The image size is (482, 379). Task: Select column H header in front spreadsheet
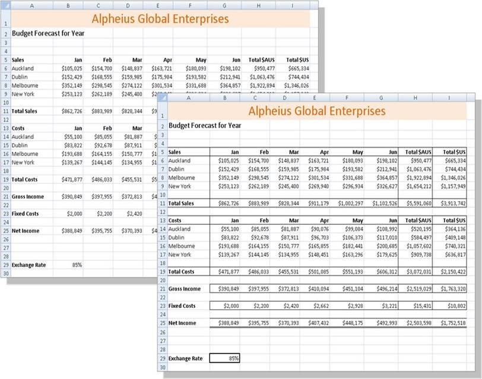pos(415,98)
